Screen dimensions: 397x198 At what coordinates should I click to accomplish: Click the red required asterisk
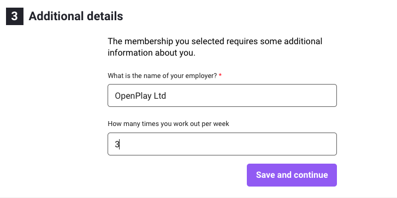(220, 75)
